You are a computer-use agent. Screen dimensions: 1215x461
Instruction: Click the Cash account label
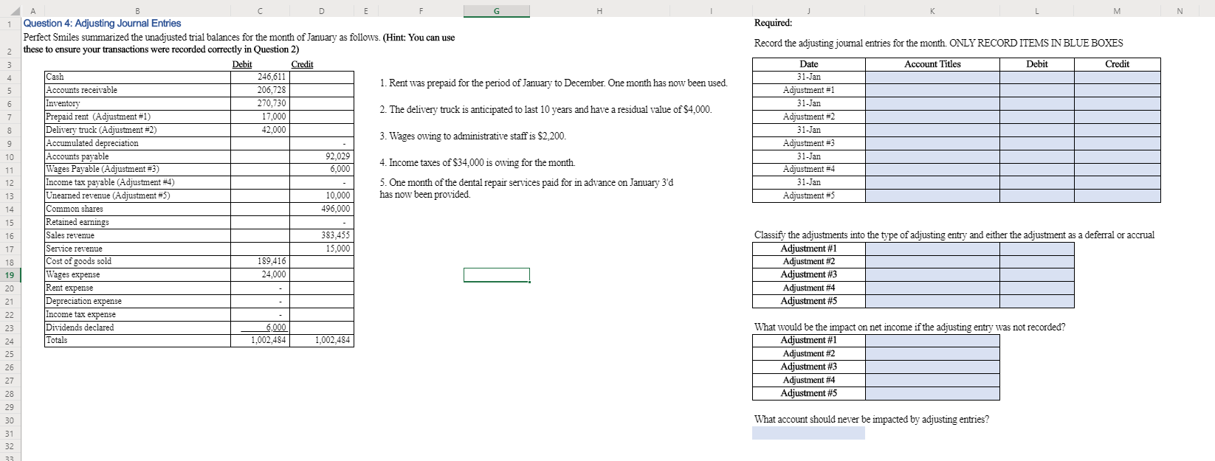point(55,77)
